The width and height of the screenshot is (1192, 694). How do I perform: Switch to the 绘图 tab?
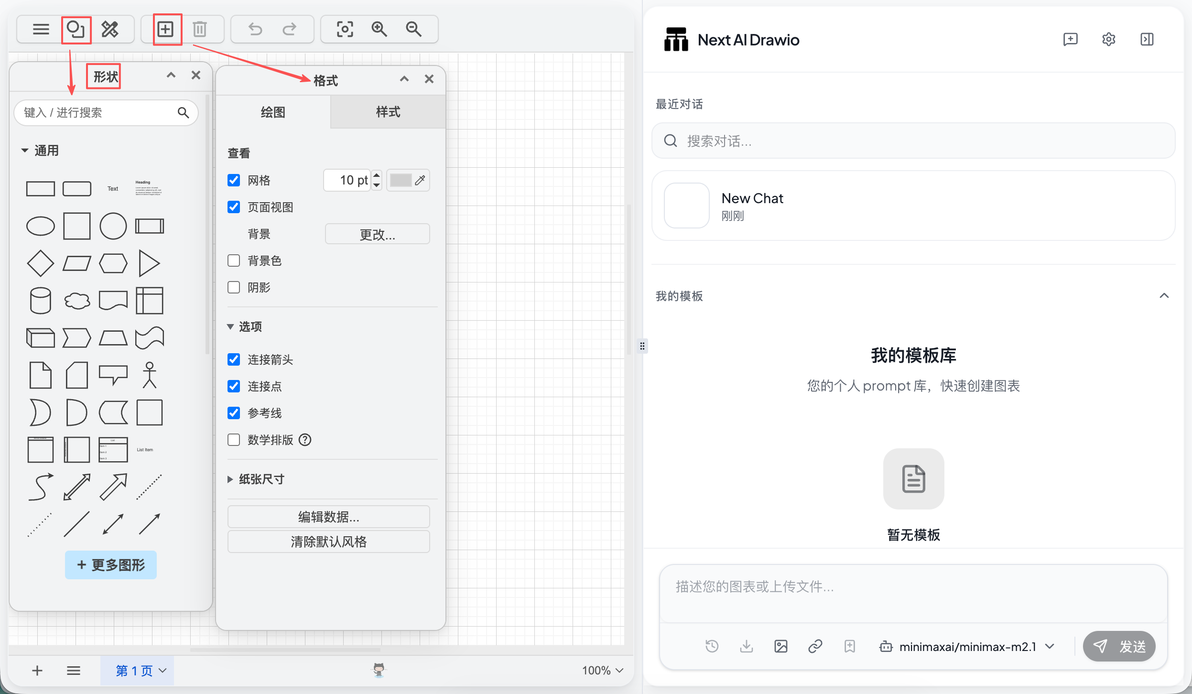point(273,112)
